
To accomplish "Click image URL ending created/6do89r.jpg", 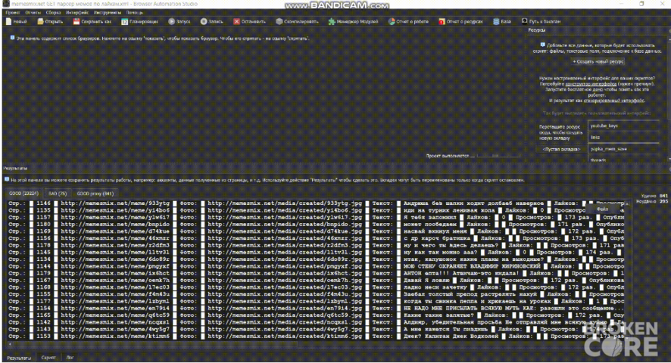I will [x=285, y=259].
